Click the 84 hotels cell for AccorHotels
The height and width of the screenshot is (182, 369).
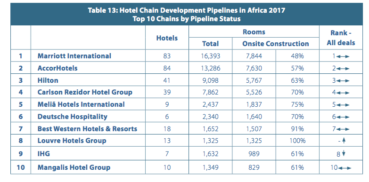[167, 68]
